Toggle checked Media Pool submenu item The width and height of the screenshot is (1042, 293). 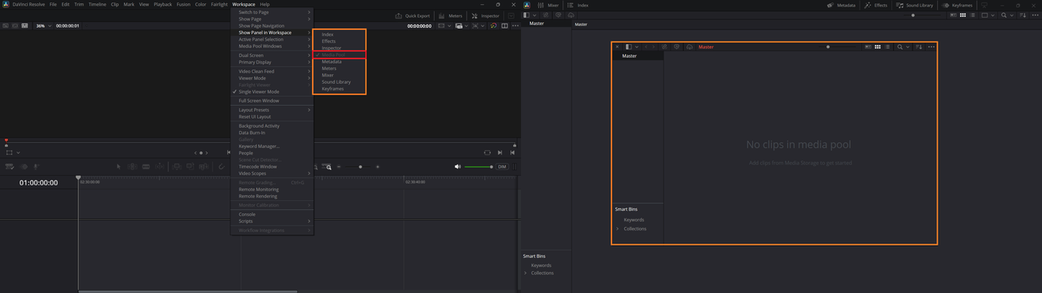coord(339,55)
